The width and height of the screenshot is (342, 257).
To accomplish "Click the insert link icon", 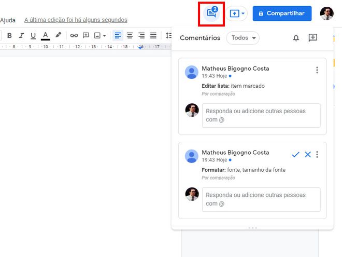I will (x=74, y=35).
